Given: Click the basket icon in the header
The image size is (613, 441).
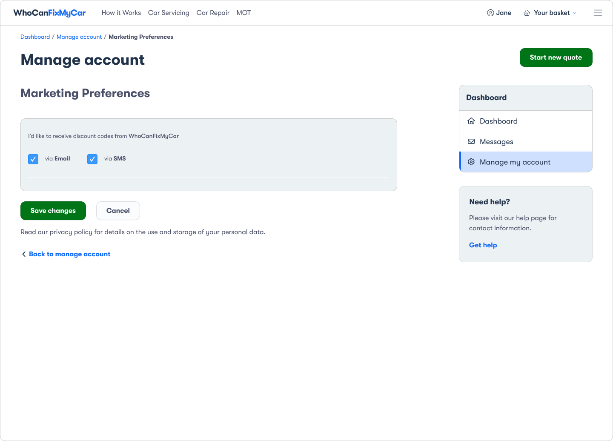Looking at the screenshot, I should point(527,13).
